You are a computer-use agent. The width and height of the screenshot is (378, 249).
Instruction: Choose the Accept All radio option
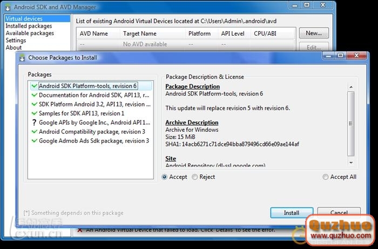pyautogui.click(x=326, y=177)
